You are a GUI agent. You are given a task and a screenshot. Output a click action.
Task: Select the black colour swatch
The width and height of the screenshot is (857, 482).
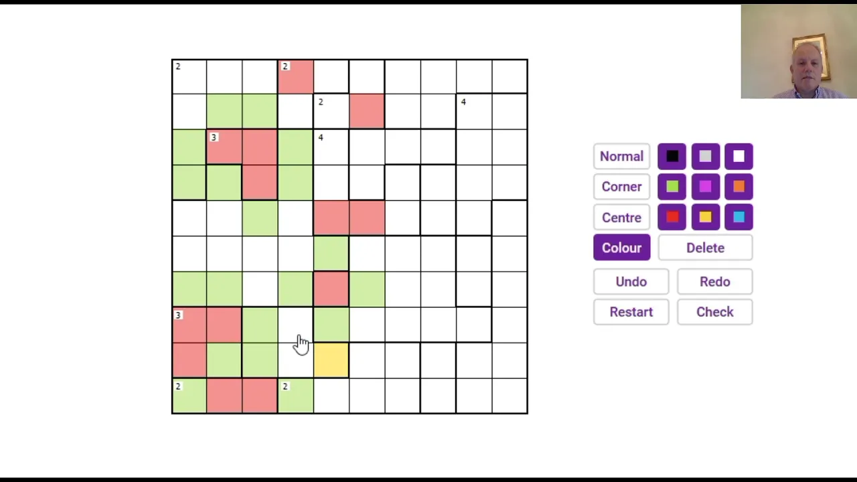[x=672, y=157]
